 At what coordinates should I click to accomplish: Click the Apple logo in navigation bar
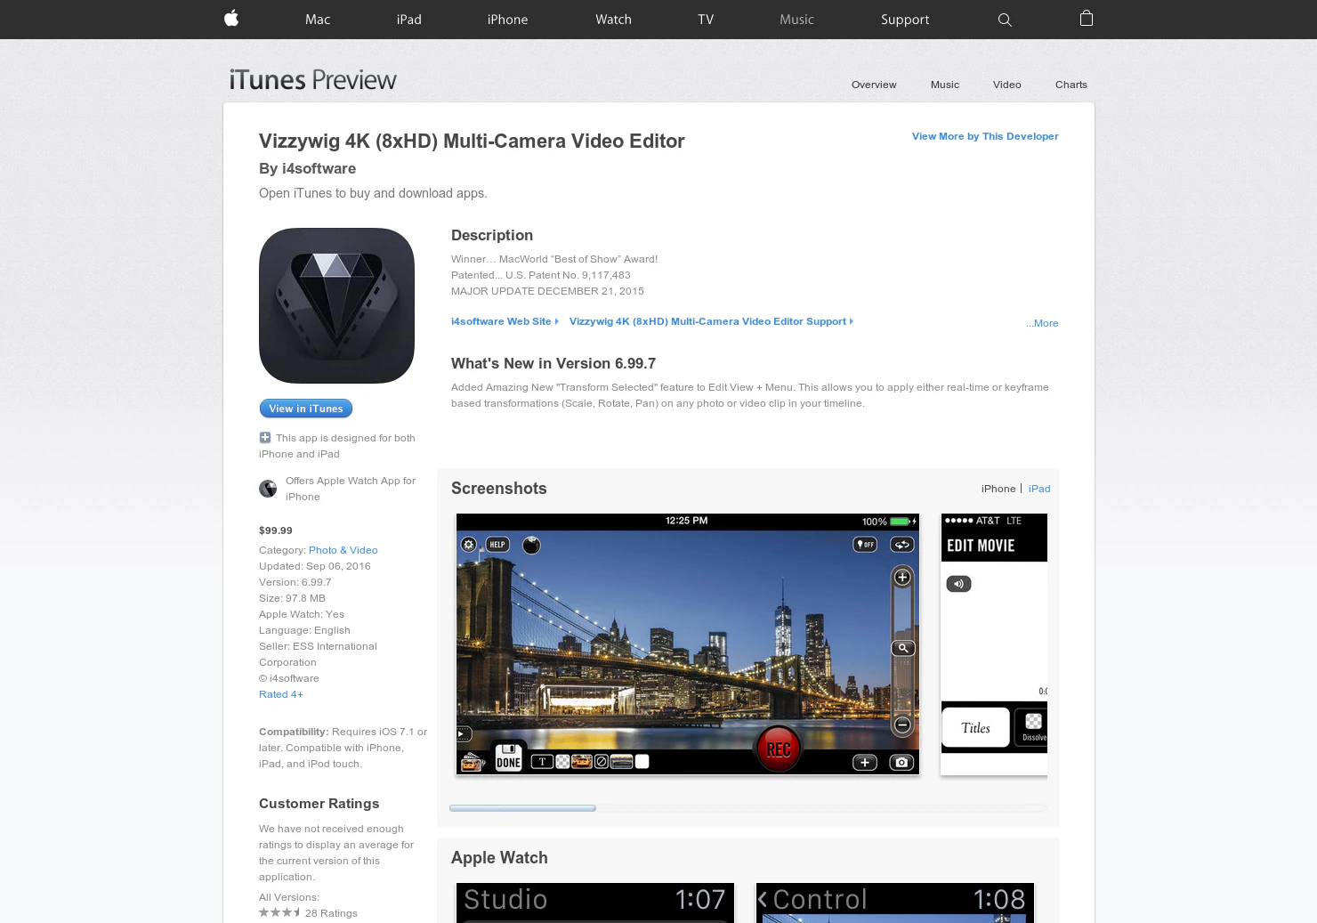[x=231, y=19]
